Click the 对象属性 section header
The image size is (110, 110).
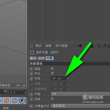click(x=70, y=64)
